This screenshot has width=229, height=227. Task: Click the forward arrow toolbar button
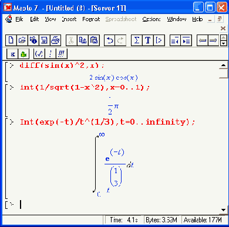[x=213, y=40]
